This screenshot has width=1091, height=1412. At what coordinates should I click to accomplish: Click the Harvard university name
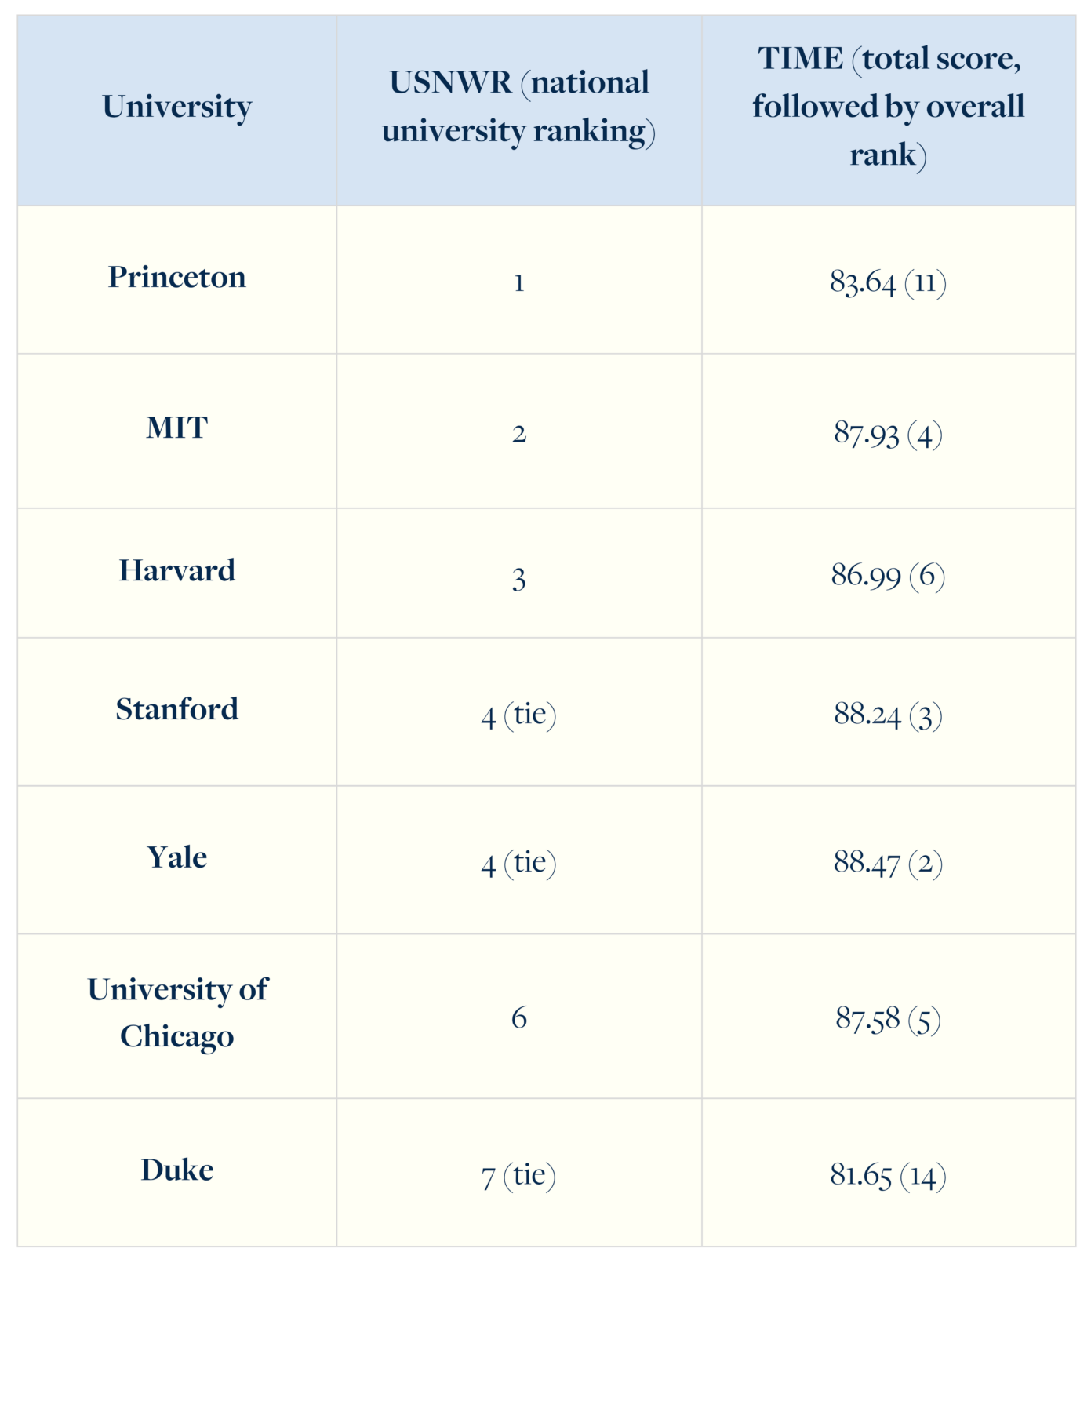[x=177, y=570]
